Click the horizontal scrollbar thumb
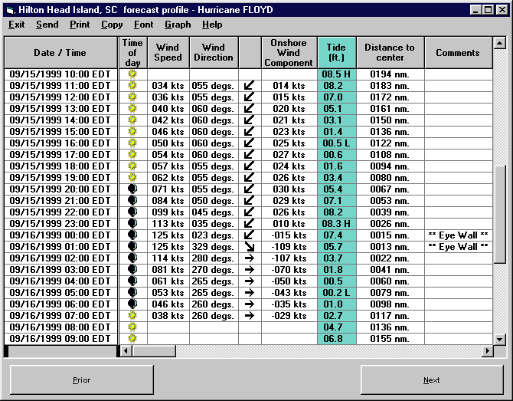513x401 pixels. pos(154,351)
